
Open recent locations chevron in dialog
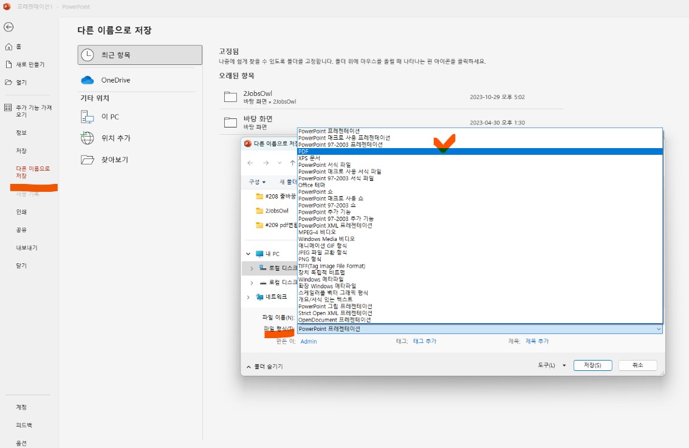pos(279,163)
